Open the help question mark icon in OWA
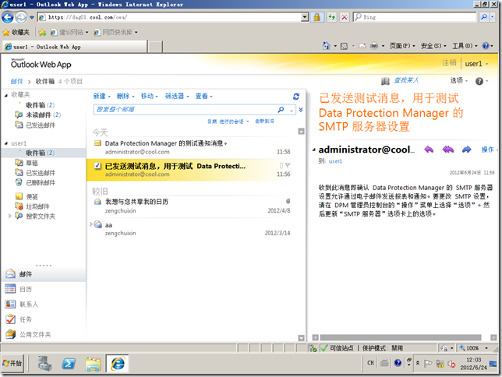Image resolution: width=502 pixels, height=377 pixels. pyautogui.click(x=479, y=81)
